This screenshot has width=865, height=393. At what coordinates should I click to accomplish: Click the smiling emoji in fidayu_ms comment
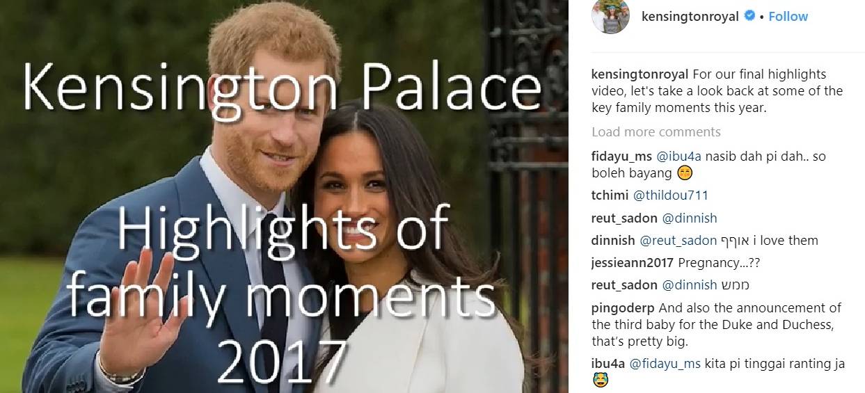tap(683, 173)
